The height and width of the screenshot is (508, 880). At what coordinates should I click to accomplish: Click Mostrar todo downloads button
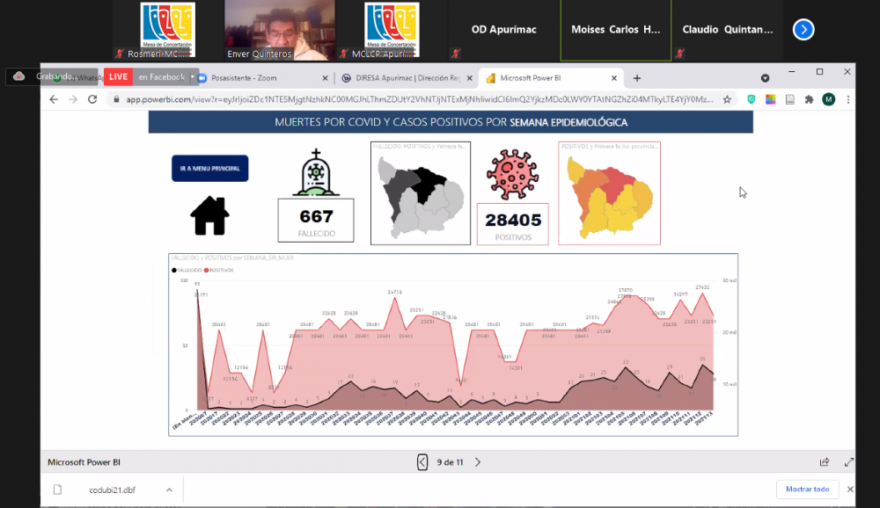(807, 490)
